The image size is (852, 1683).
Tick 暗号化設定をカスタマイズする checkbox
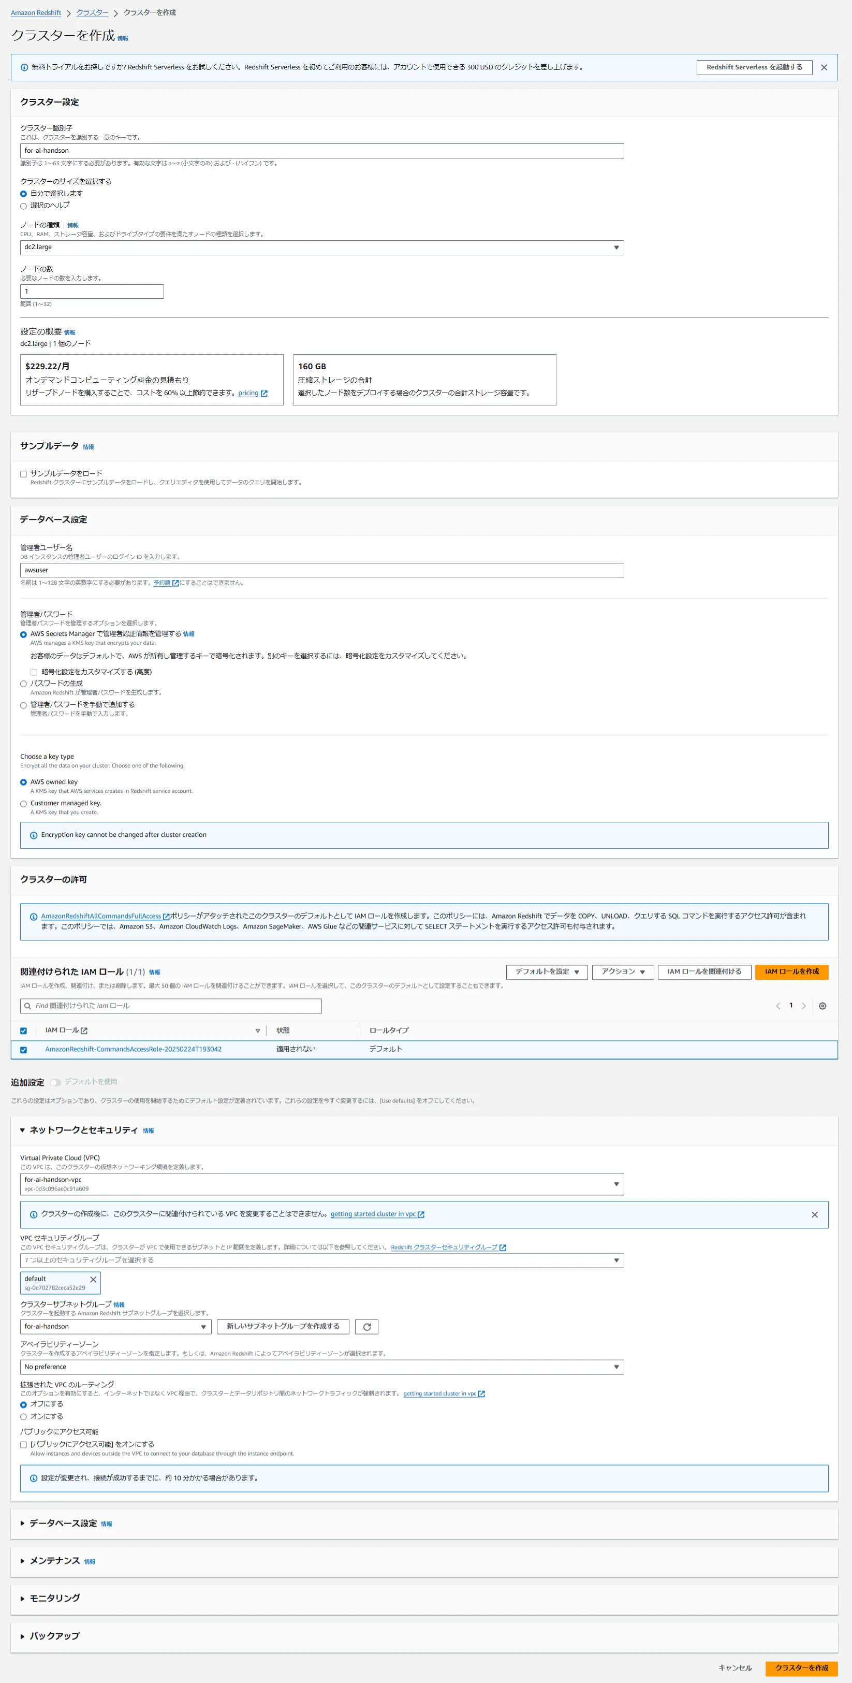[34, 672]
